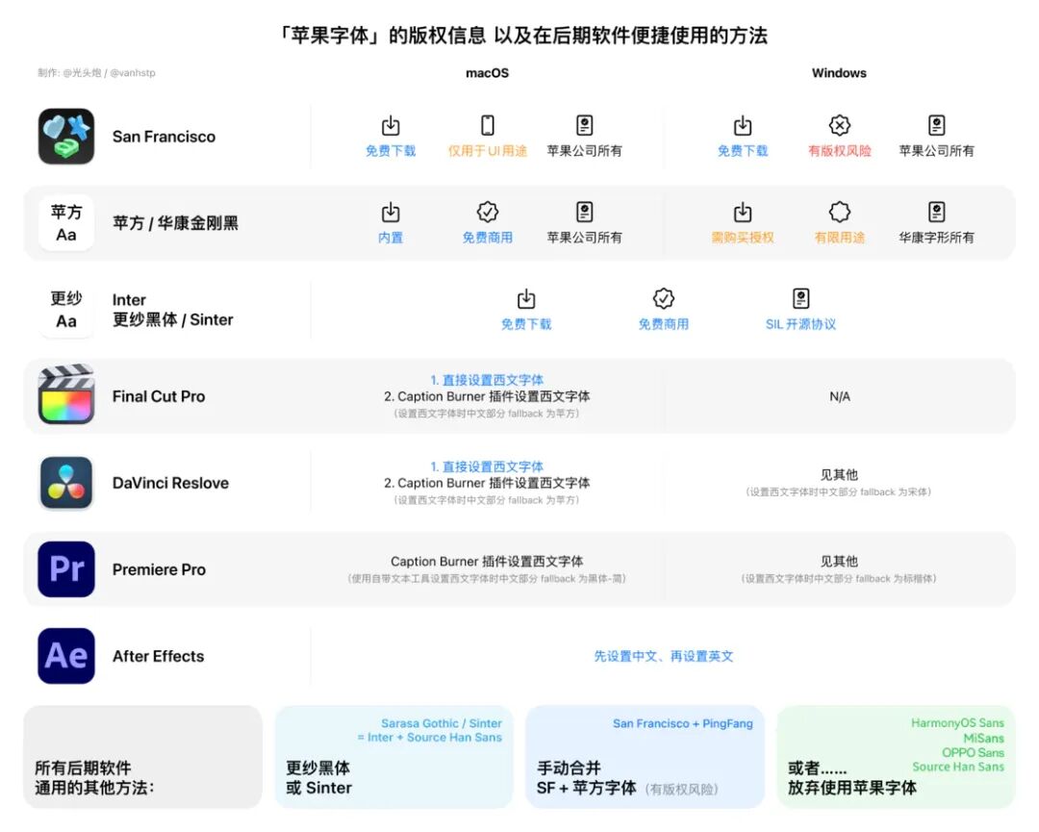The height and width of the screenshot is (832, 1039).
Task: Click the 华康字形所有 license icon
Action: (936, 212)
